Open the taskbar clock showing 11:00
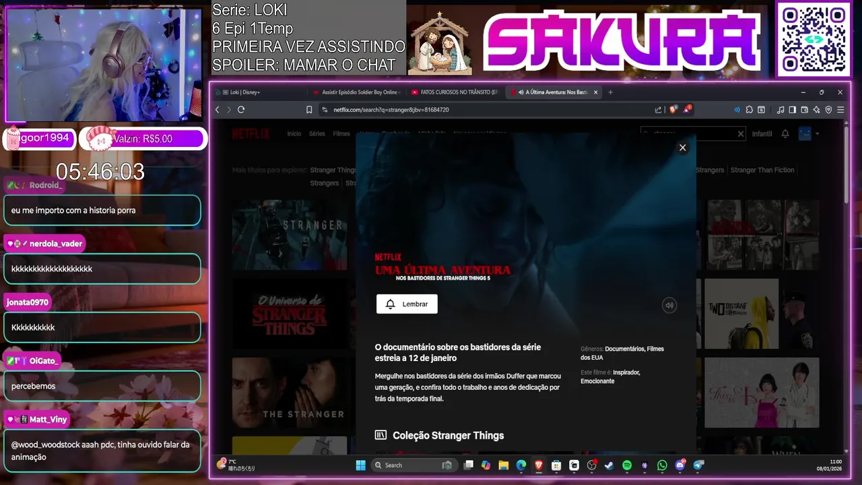Image resolution: width=862 pixels, height=485 pixels. coord(829,465)
